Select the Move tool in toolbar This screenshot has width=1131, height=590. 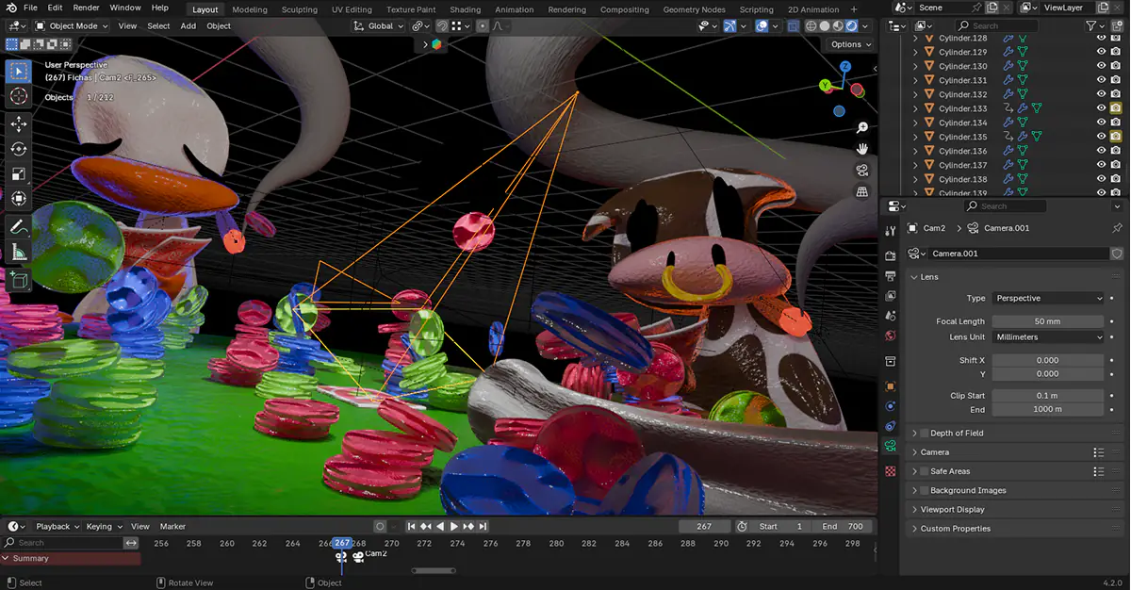click(x=19, y=123)
